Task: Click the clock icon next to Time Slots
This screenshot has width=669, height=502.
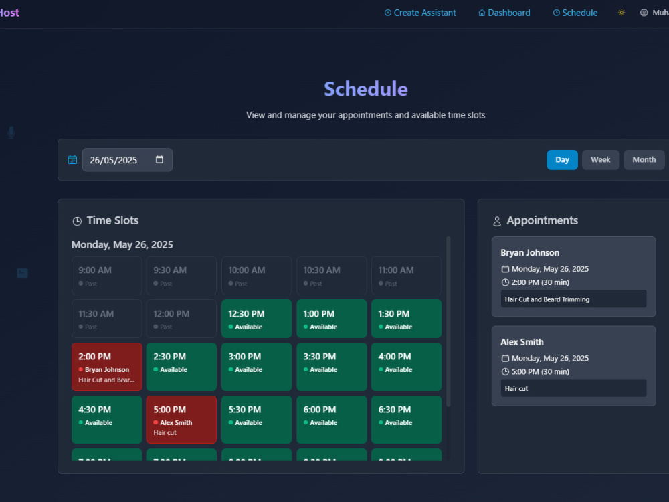Action: [77, 221]
